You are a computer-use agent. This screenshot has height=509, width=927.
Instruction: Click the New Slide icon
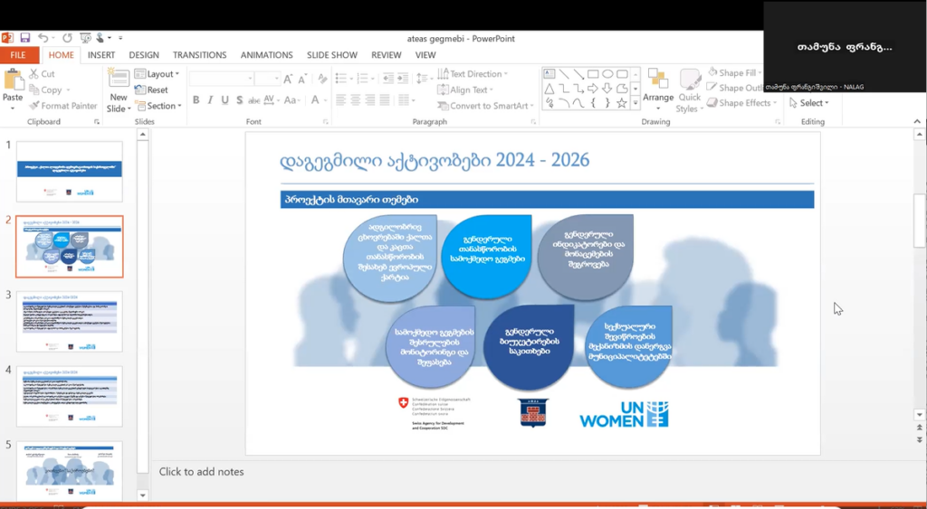click(x=119, y=81)
